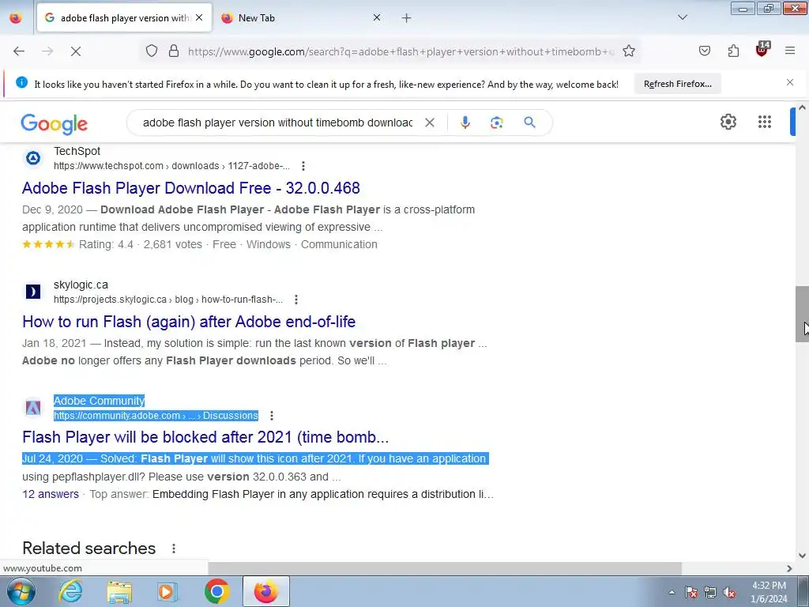
Task: Open the 12 answers link
Action: [x=51, y=494]
